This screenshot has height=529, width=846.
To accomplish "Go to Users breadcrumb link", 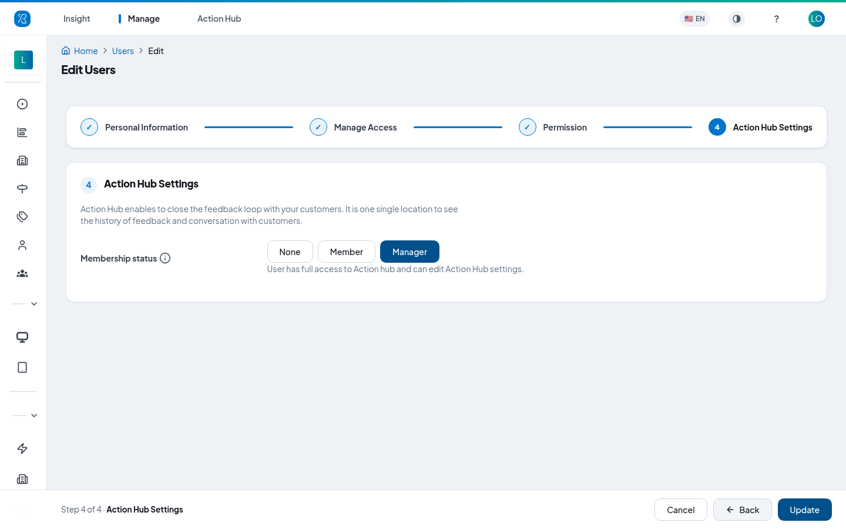I will point(123,51).
